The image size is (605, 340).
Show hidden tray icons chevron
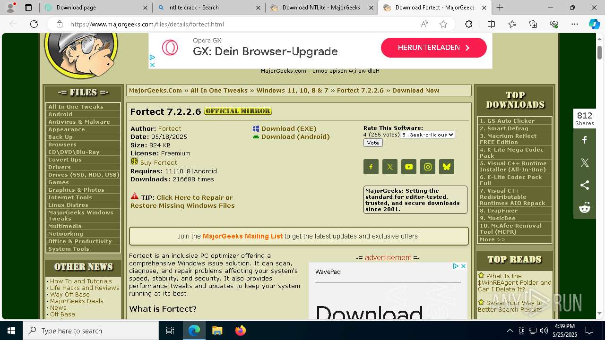click(510, 331)
